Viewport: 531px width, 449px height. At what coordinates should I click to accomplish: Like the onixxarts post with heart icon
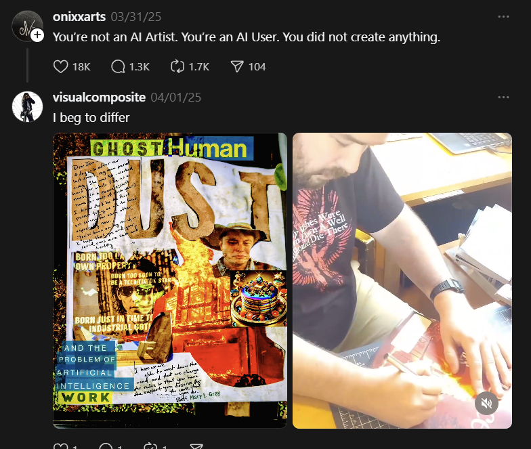[61, 66]
